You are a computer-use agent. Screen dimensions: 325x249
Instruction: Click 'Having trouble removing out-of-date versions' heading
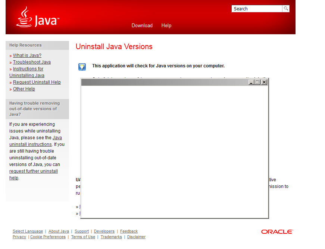point(34,109)
